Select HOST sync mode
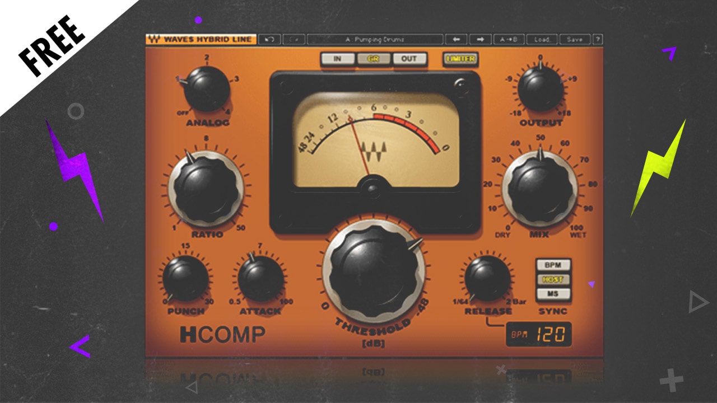 click(x=553, y=279)
